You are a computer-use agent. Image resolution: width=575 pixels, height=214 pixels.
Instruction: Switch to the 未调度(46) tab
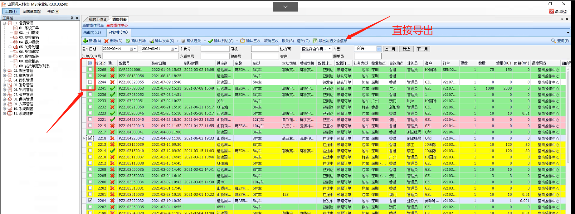click(92, 32)
